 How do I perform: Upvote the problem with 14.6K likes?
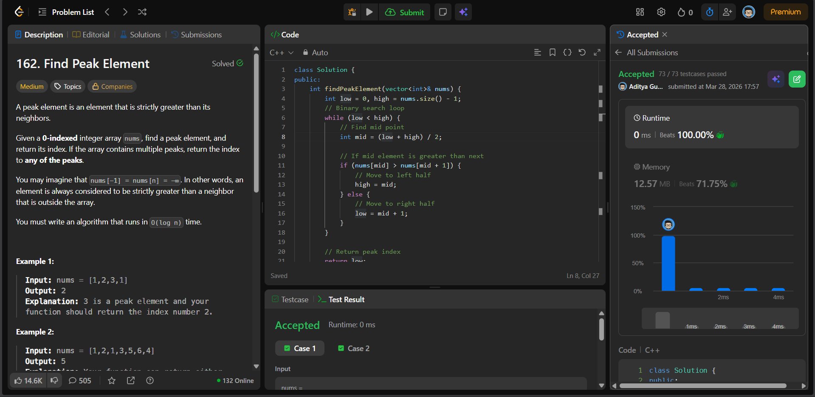pos(28,381)
